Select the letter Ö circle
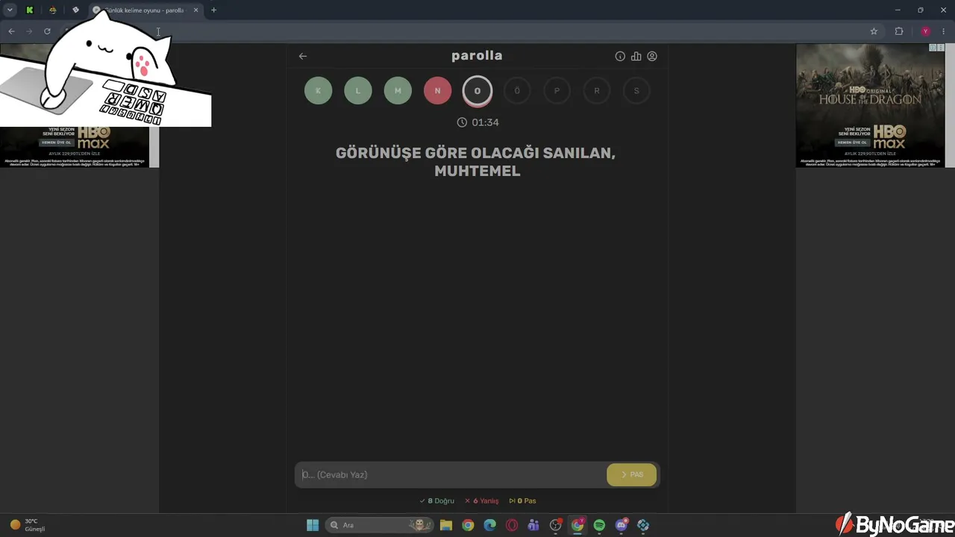 click(x=517, y=91)
